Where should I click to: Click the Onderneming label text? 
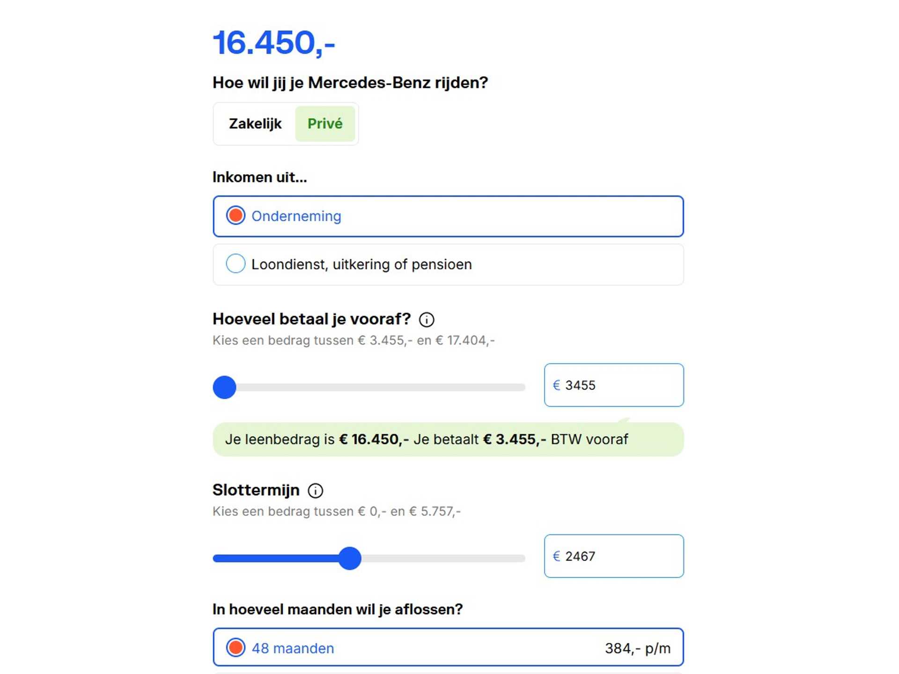[x=296, y=216]
